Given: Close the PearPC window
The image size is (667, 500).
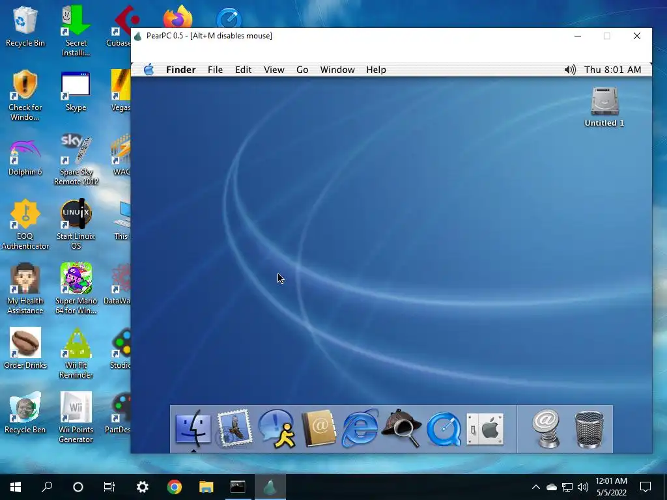Looking at the screenshot, I should coord(637,36).
